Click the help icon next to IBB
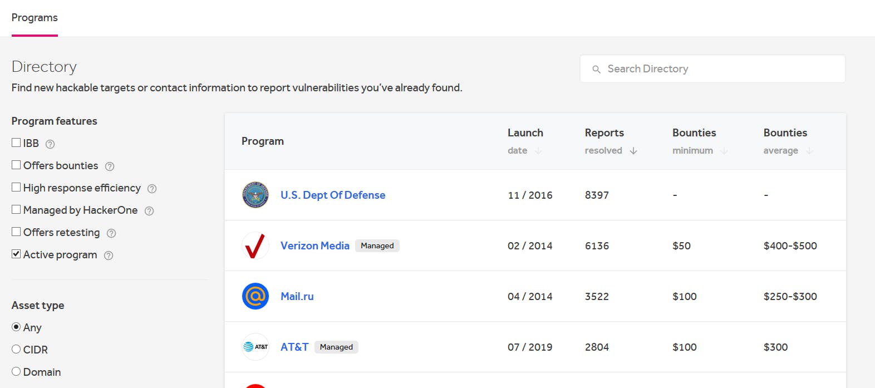 click(50, 144)
